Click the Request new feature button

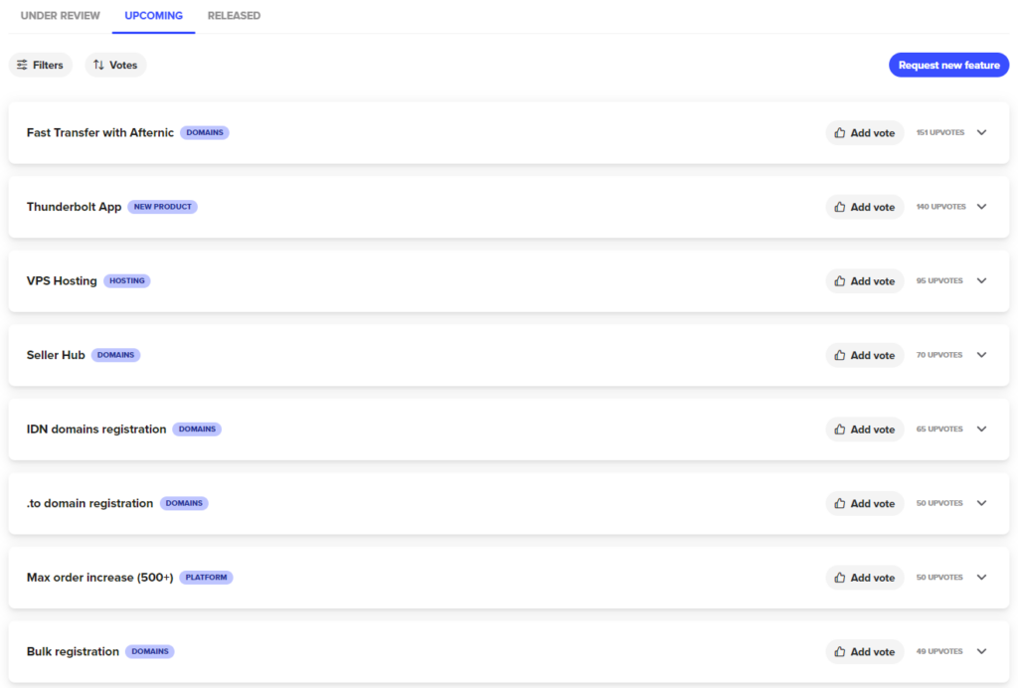click(x=948, y=65)
